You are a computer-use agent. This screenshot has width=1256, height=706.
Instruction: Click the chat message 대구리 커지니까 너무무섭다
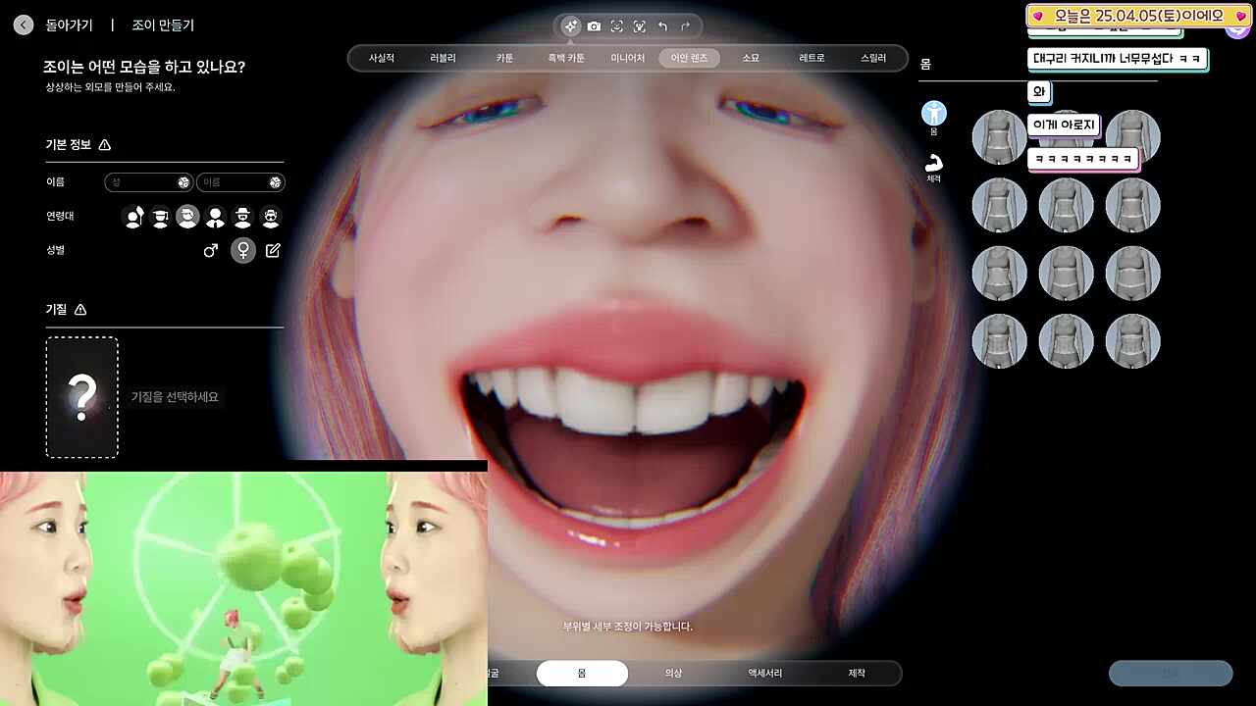tap(1118, 59)
